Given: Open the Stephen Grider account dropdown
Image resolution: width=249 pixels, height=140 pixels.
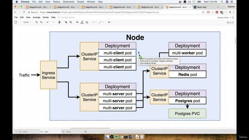Looking at the screenshot, I should pyautogui.click(x=224, y=17).
